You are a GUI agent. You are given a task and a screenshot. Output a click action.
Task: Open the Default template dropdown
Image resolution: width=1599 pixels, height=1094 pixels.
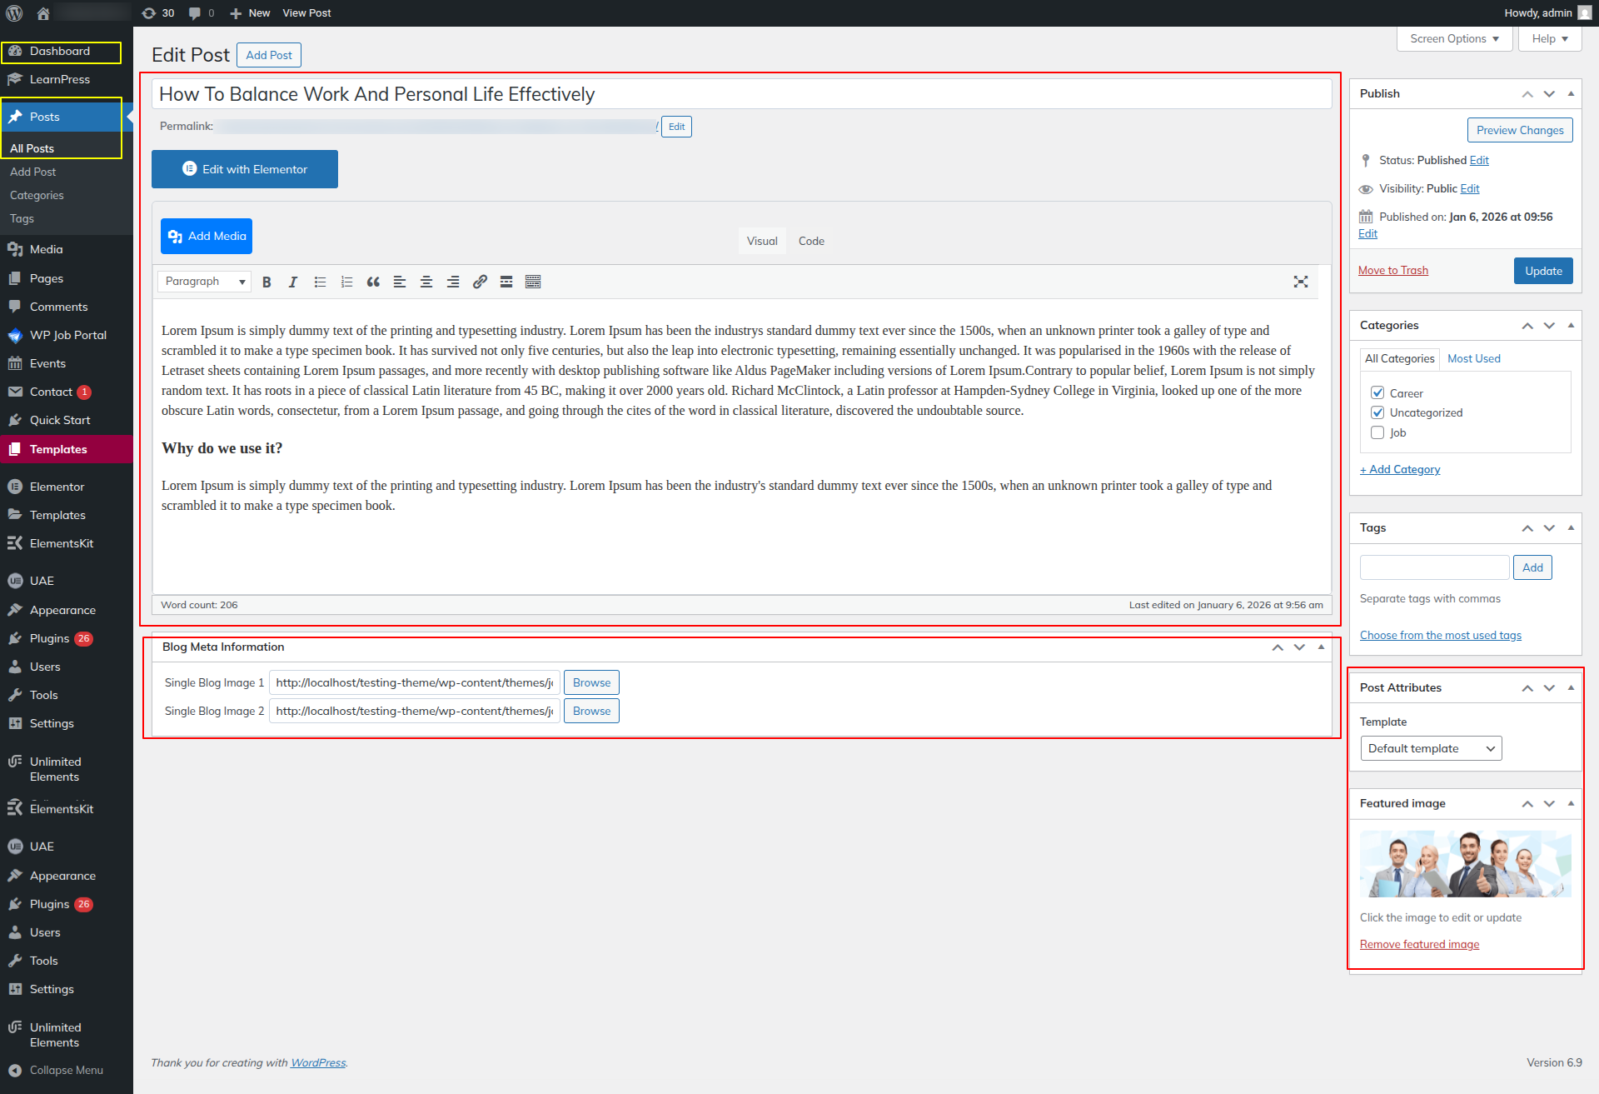(x=1431, y=749)
